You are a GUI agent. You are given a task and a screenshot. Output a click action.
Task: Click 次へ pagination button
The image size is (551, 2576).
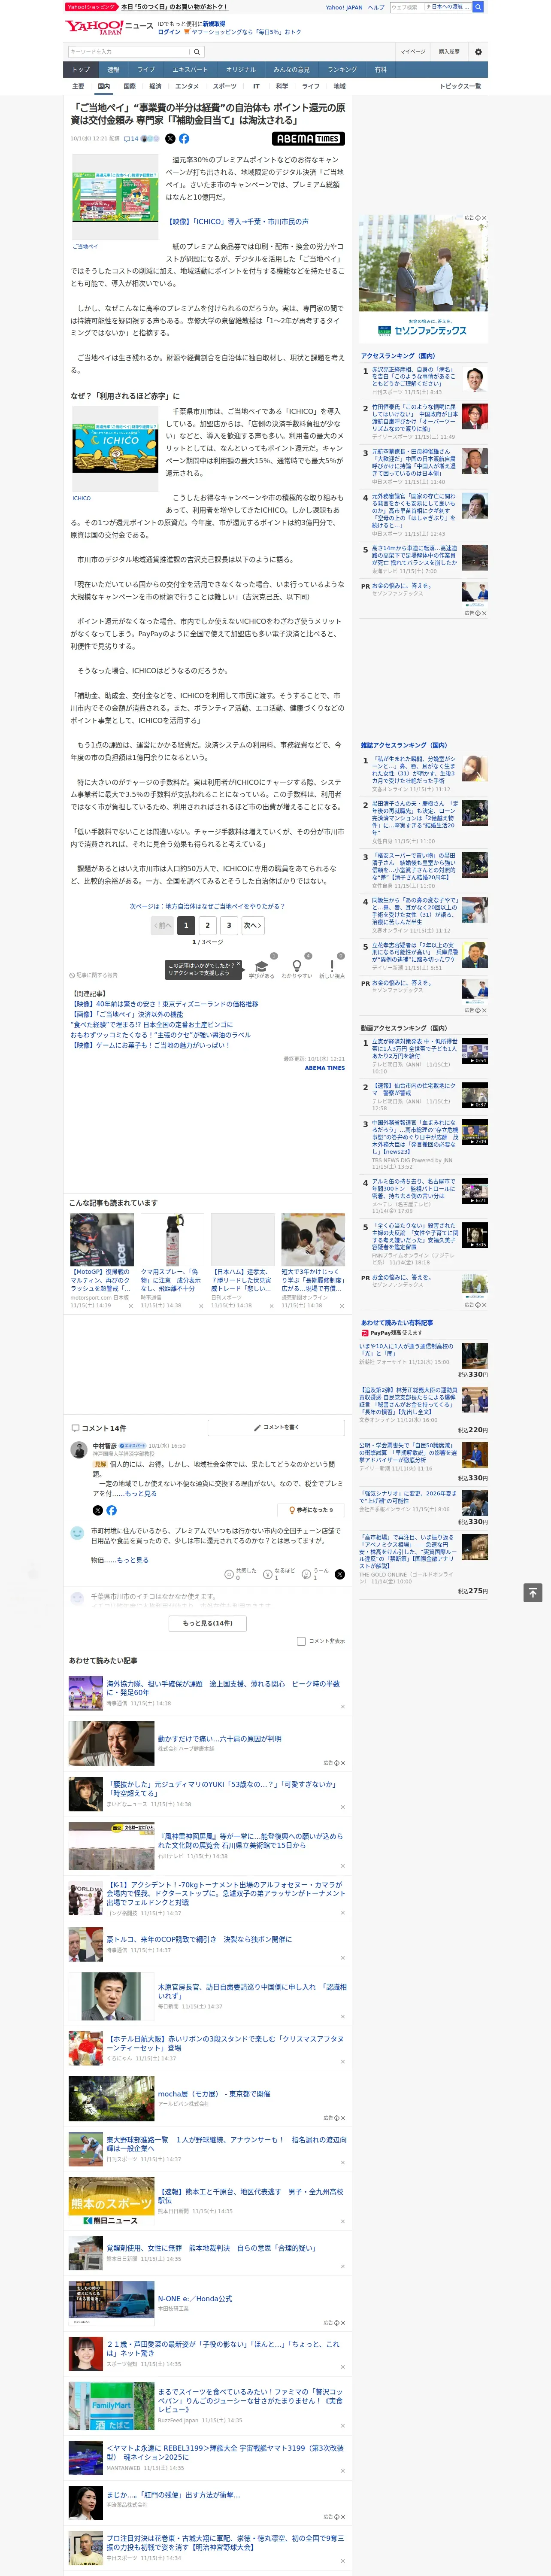point(253,925)
